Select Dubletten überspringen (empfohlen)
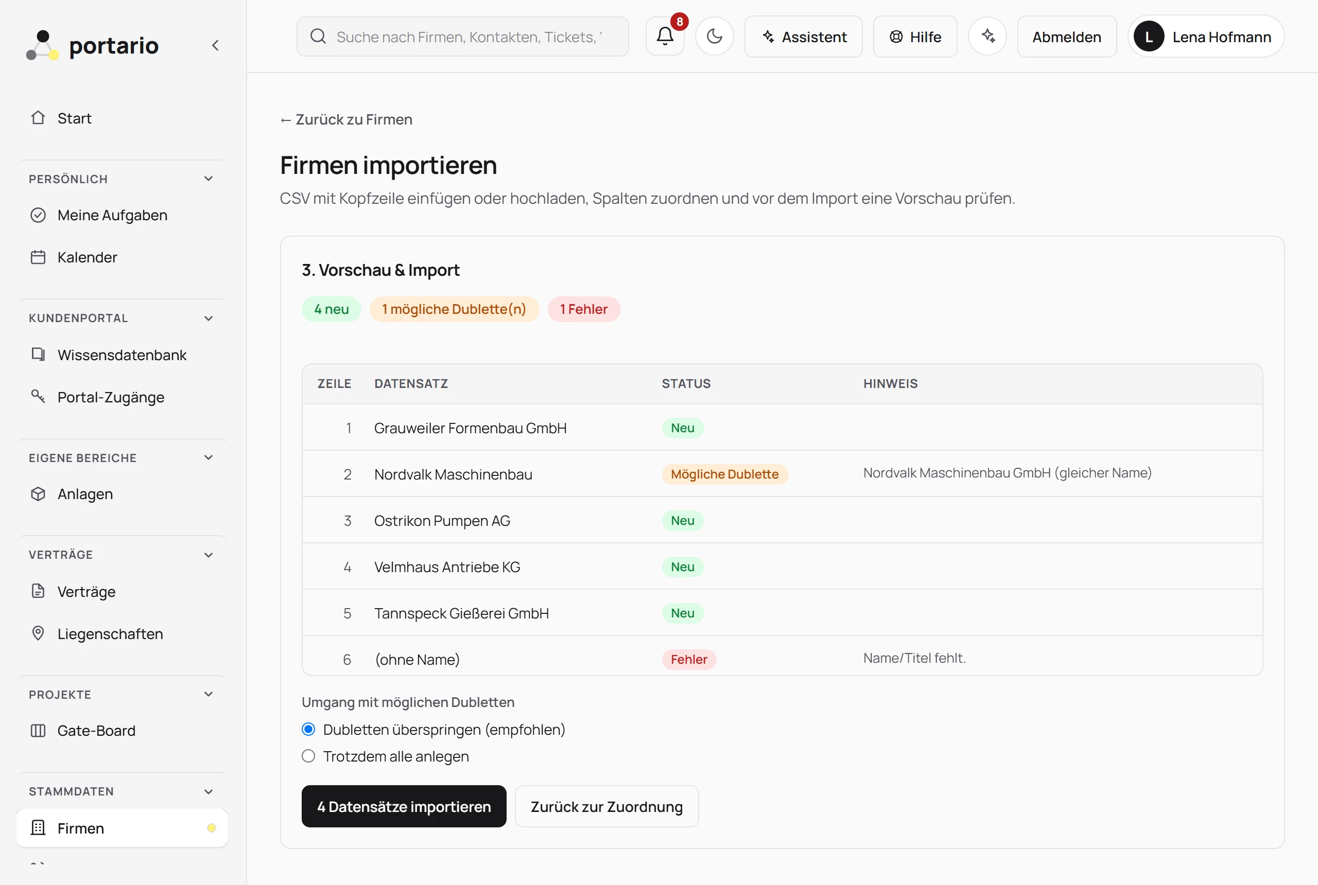This screenshot has width=1318, height=885. pos(308,729)
